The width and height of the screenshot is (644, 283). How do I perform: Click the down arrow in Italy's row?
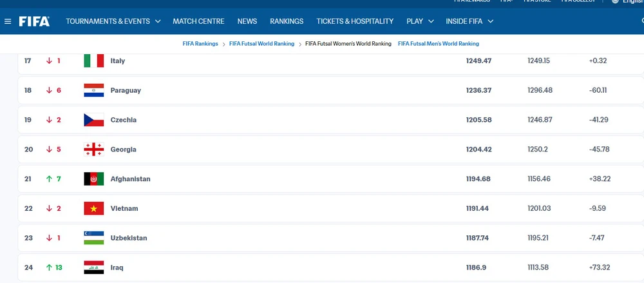click(x=49, y=61)
